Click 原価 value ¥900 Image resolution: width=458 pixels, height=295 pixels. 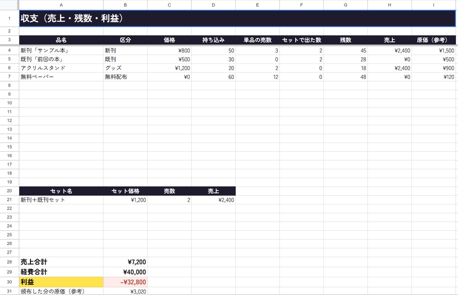pos(433,68)
